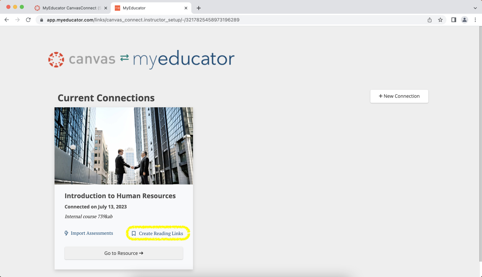Click Create Reading Links
Screen dimensions: 482x277
point(157,233)
